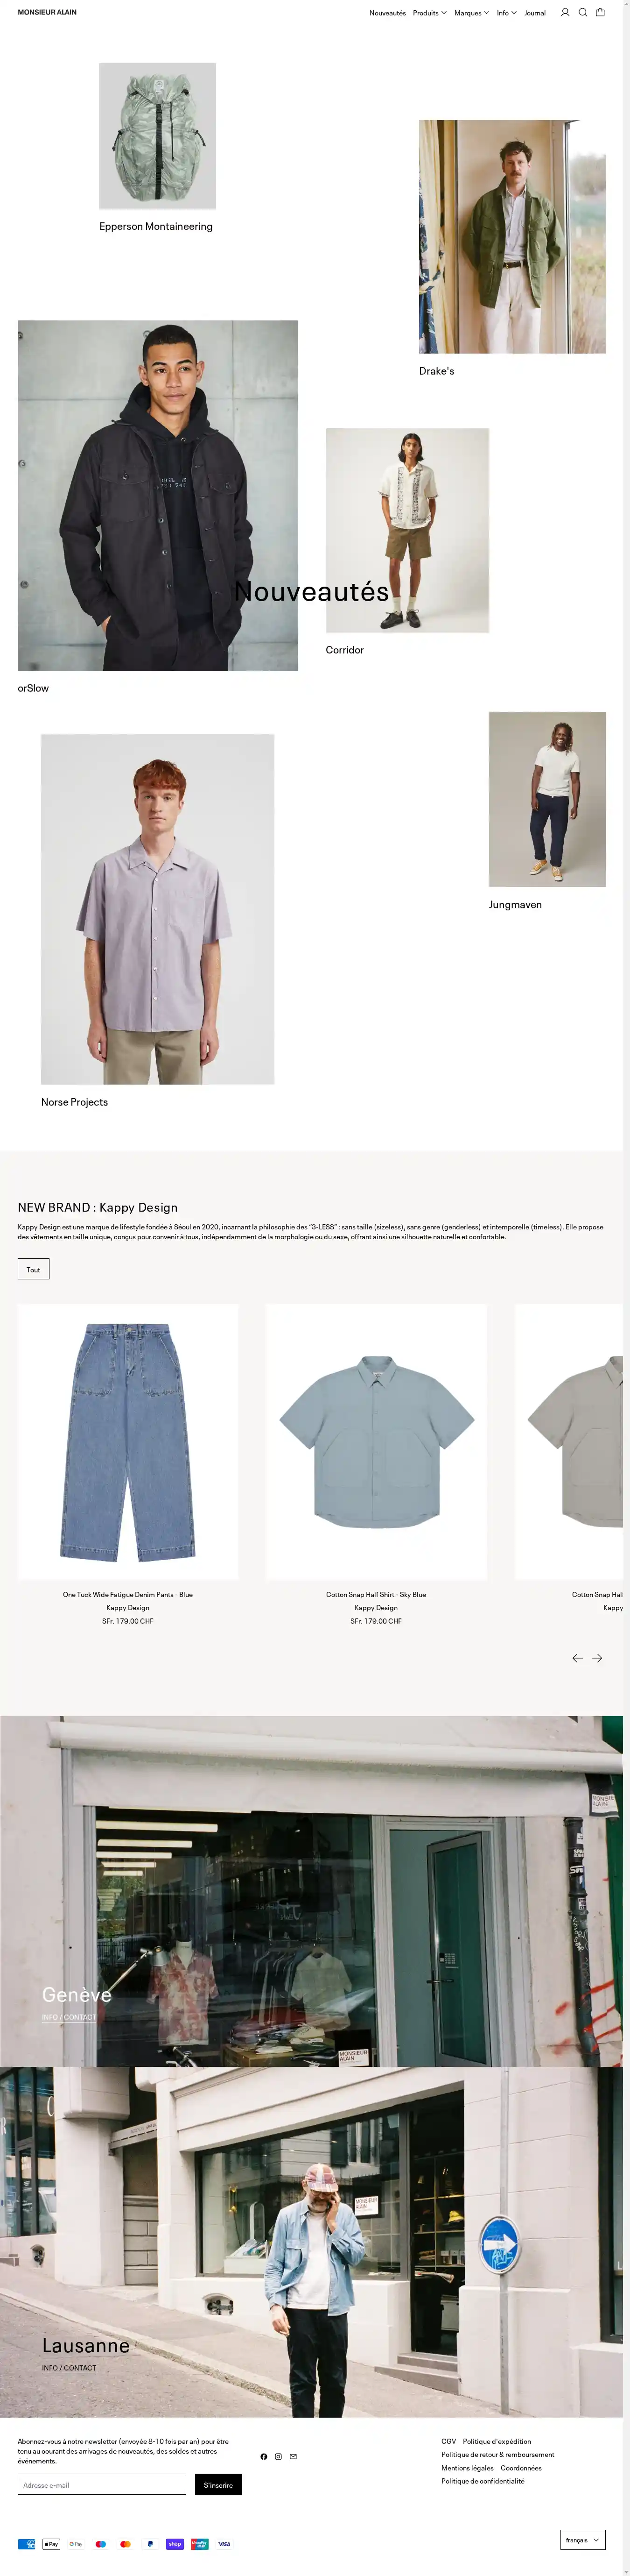Expand the Produits dropdown menu
630x2576 pixels.
coord(429,13)
